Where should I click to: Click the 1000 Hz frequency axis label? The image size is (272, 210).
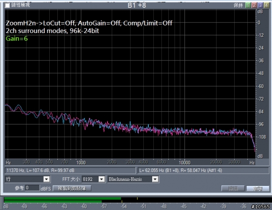81,163
